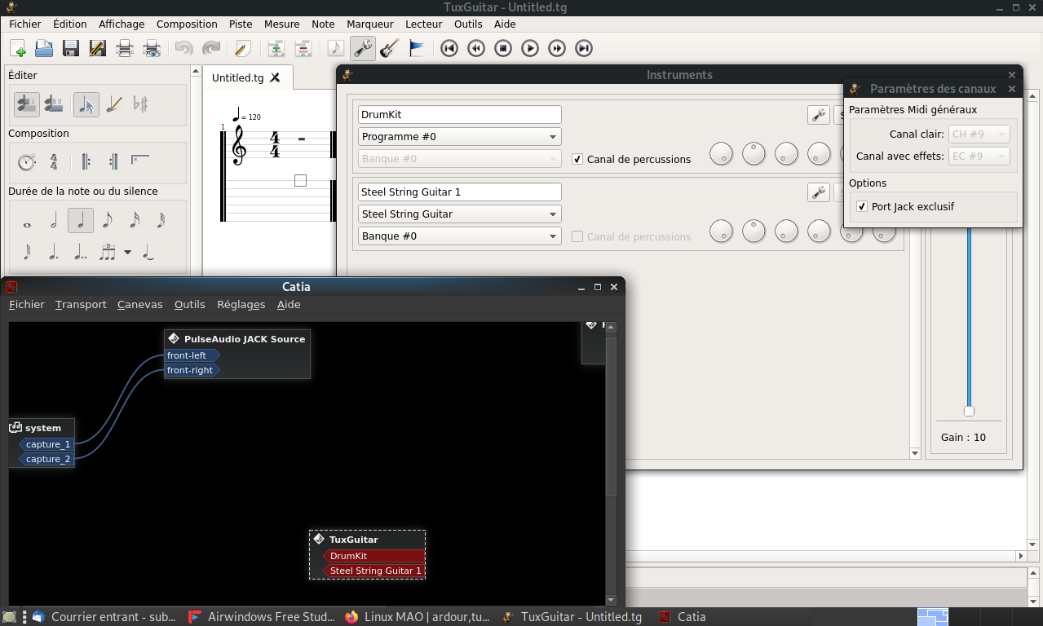
Task: Open print preview icon in toolbar
Action: (x=152, y=48)
